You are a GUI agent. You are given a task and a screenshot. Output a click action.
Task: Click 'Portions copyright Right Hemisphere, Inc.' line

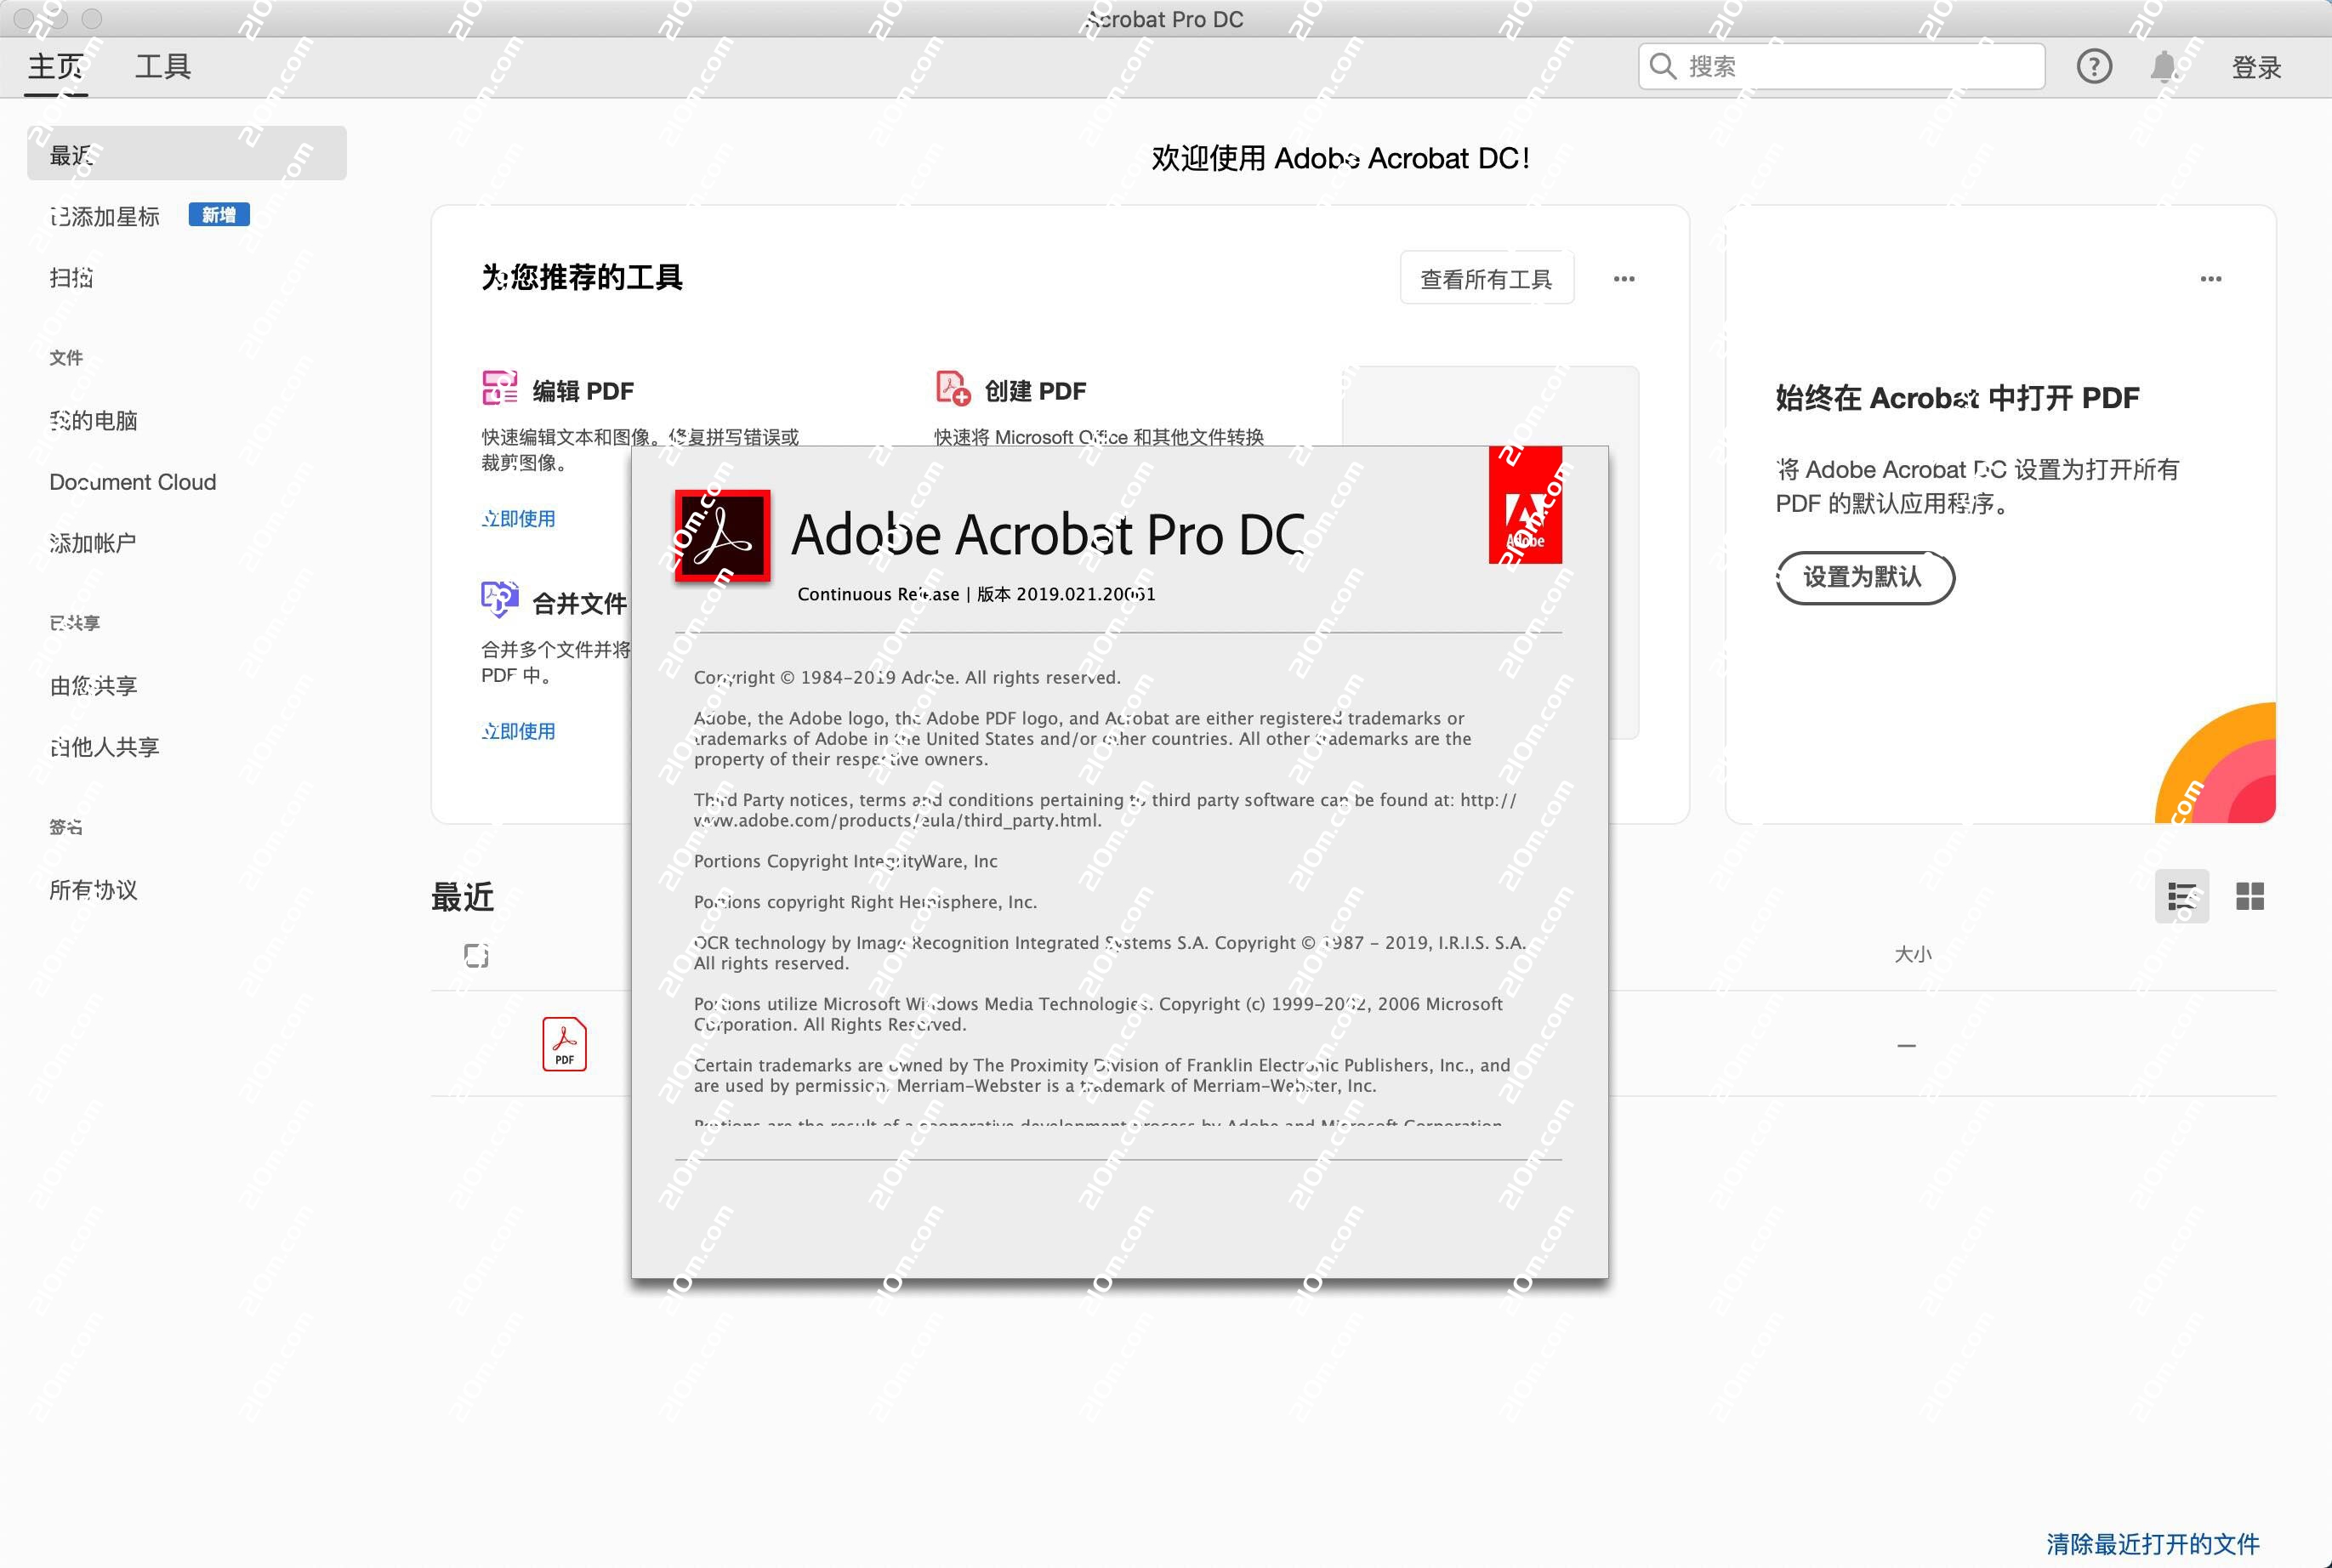865,902
